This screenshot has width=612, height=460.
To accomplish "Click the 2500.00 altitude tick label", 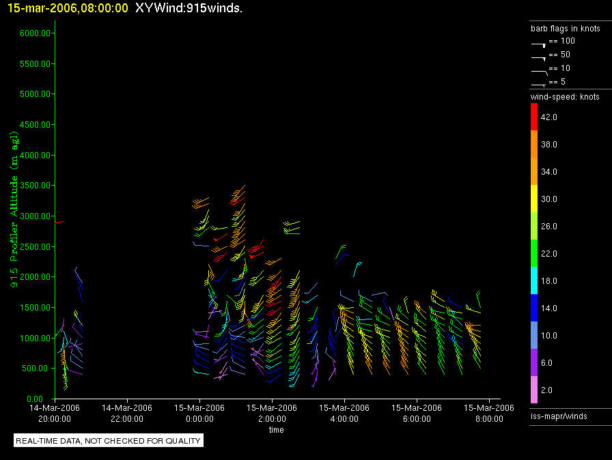I will coord(35,247).
